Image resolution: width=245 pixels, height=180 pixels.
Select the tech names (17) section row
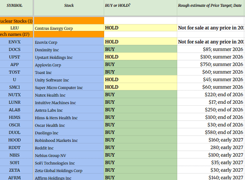point(16,34)
